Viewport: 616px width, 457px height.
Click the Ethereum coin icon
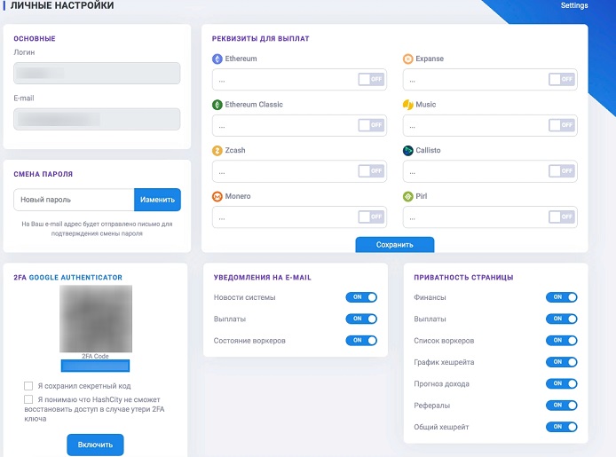[x=217, y=59]
